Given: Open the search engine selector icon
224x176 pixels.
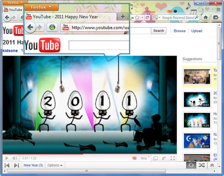Looking at the screenshot, I should coord(156,17).
